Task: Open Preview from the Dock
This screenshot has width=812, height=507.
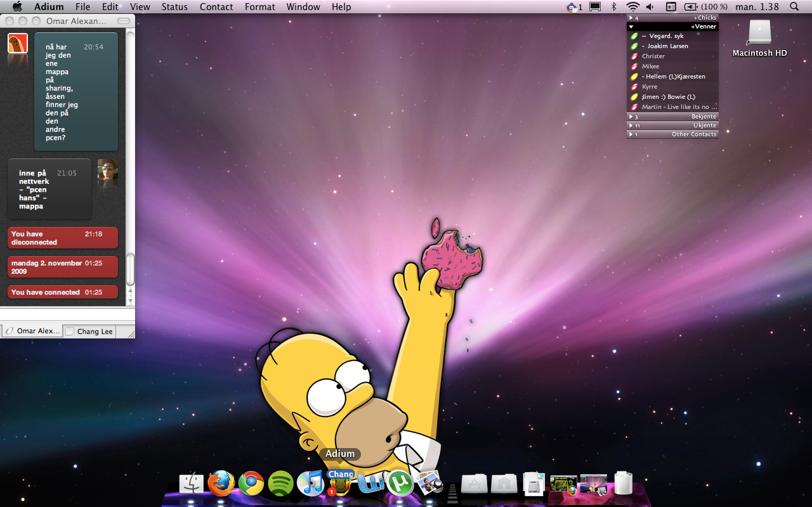Action: point(430,484)
